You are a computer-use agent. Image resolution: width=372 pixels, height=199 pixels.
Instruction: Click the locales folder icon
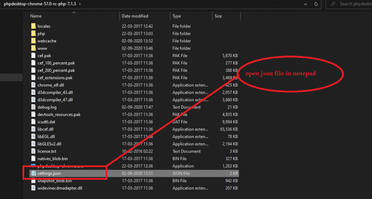tap(33, 26)
